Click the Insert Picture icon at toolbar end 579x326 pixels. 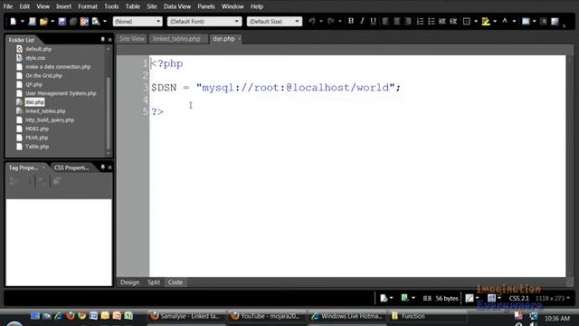(555, 22)
